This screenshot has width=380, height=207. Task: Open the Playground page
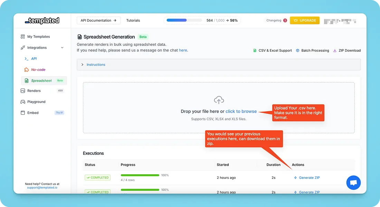click(x=36, y=102)
